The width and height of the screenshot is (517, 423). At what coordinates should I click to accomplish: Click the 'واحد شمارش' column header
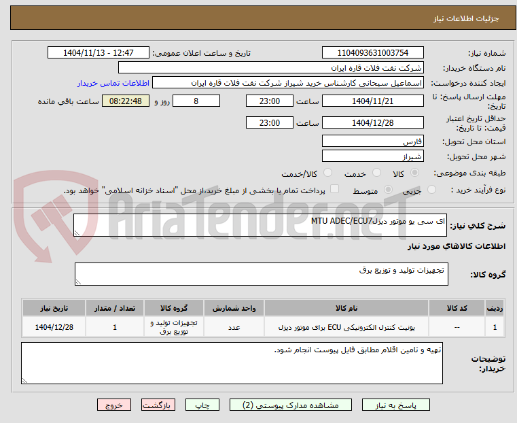234,308
